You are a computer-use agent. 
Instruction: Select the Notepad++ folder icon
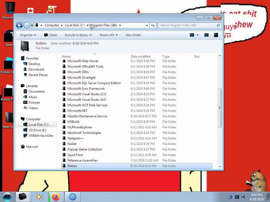point(64,138)
